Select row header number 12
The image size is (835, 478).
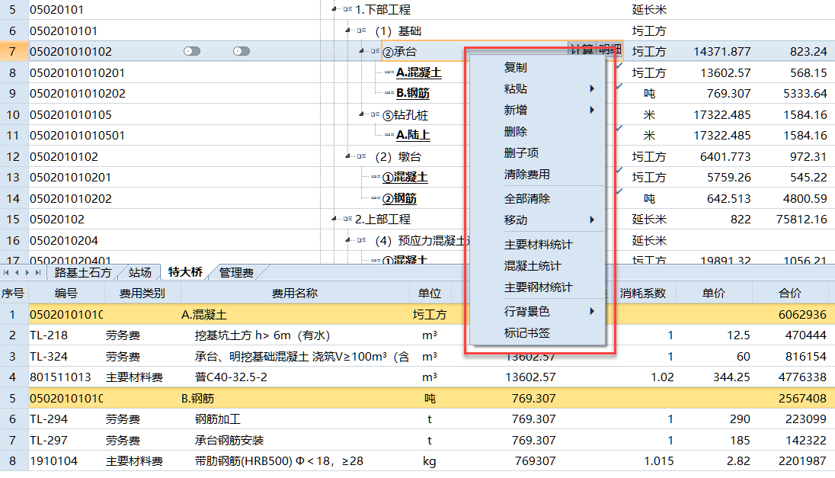[14, 157]
